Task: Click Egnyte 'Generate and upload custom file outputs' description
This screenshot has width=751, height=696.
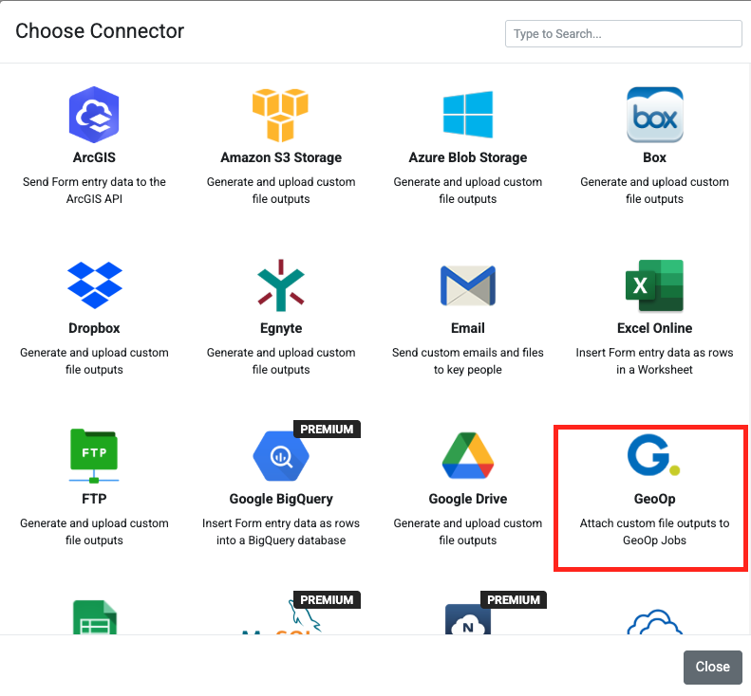Action: point(281,361)
